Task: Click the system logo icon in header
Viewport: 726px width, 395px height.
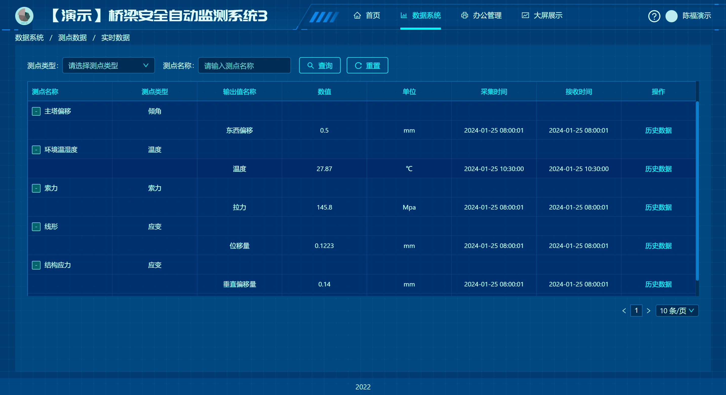Action: [24, 16]
